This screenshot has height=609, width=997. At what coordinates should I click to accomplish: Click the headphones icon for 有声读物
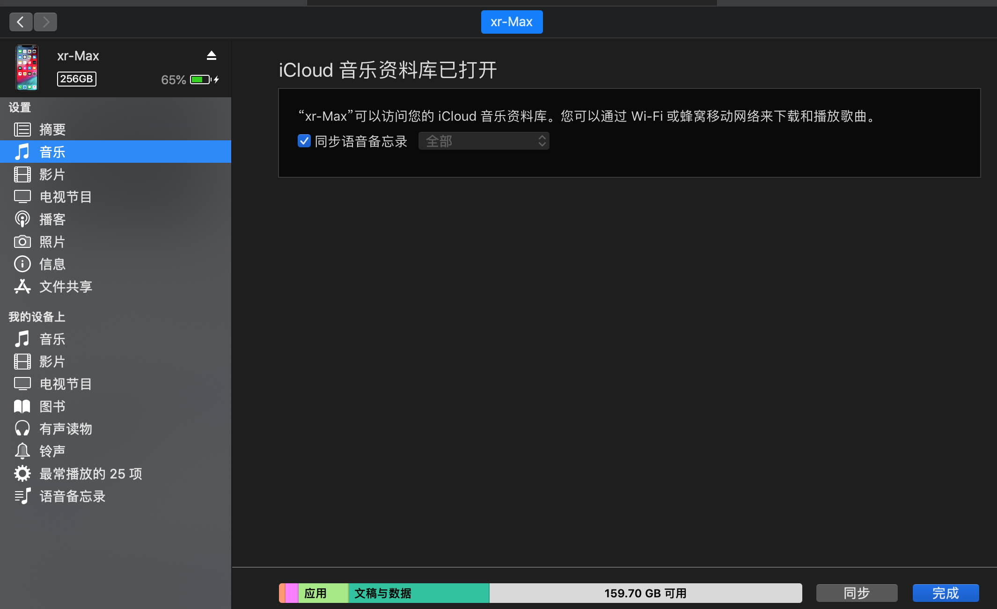click(x=22, y=429)
